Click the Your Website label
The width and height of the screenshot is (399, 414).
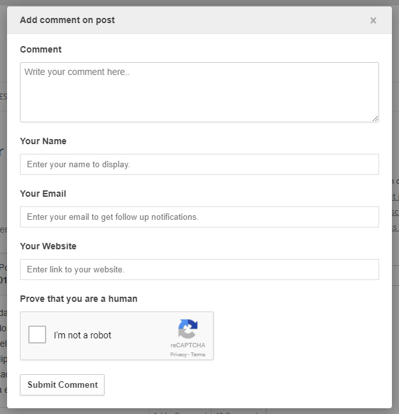pyautogui.click(x=48, y=246)
